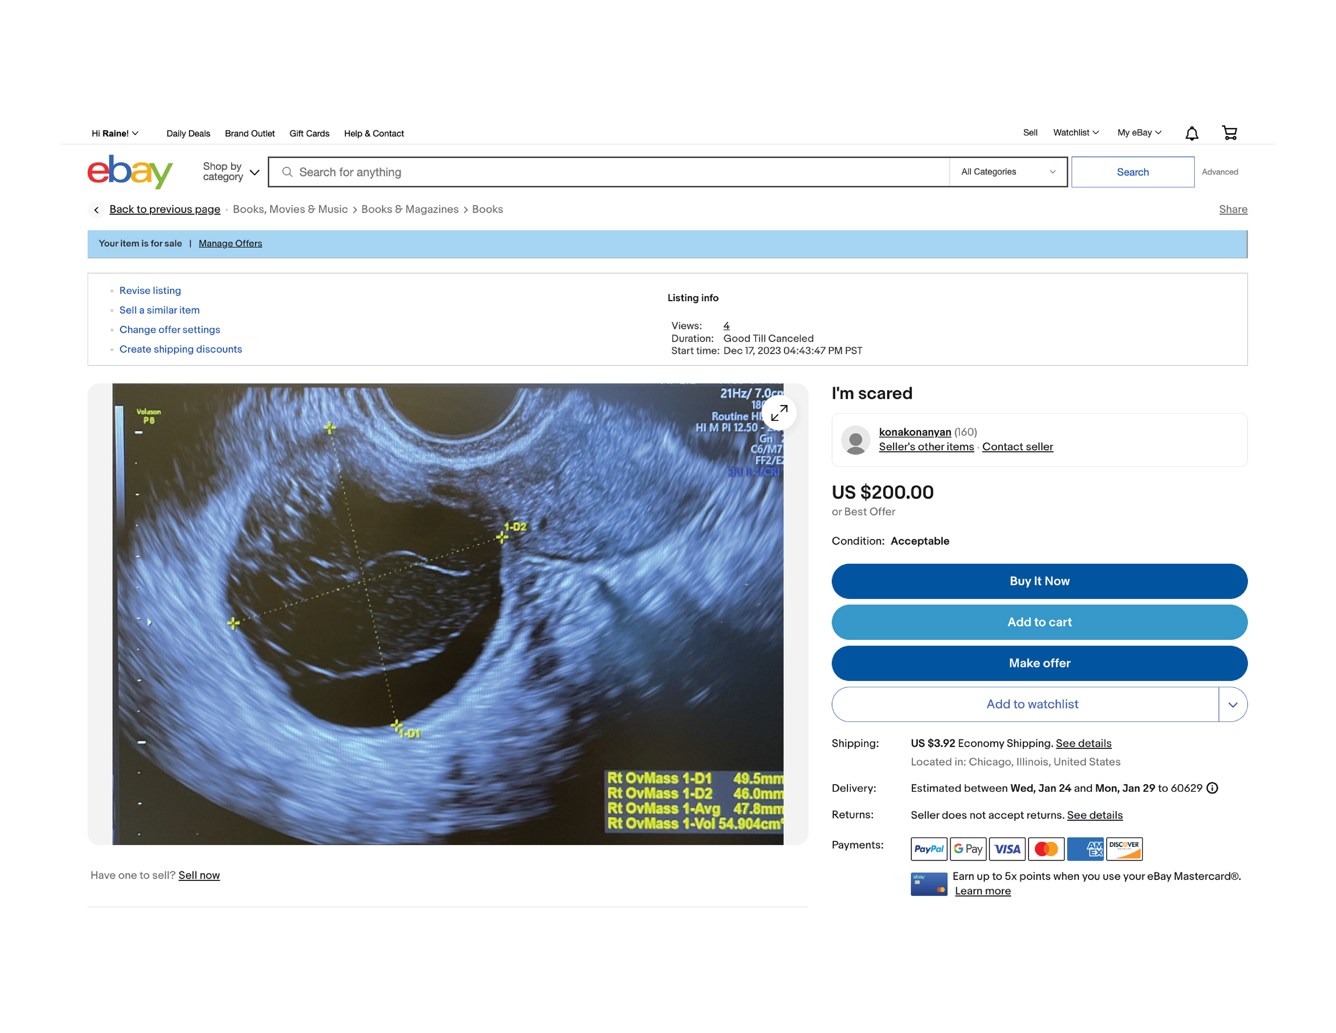
Task: Click the Make offer button
Action: pos(1039,663)
